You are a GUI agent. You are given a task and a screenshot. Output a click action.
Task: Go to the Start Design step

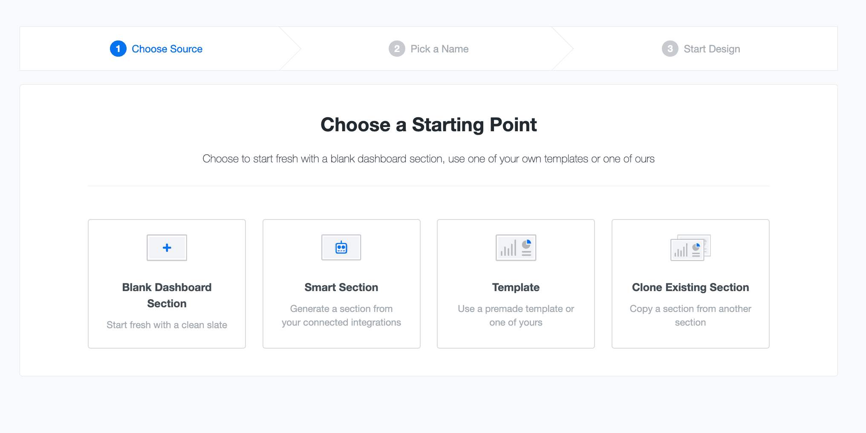712,49
